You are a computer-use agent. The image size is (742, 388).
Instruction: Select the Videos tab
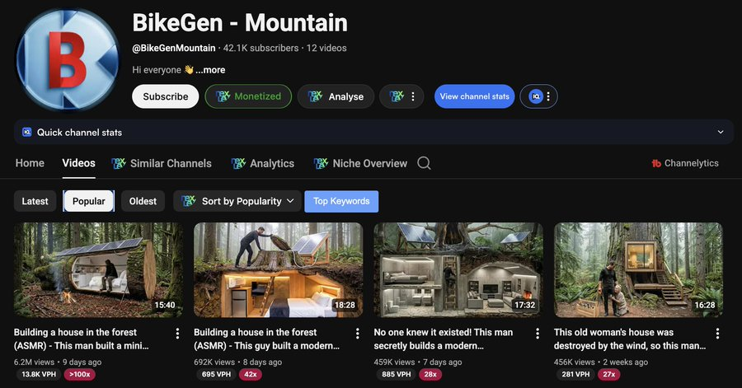click(78, 163)
